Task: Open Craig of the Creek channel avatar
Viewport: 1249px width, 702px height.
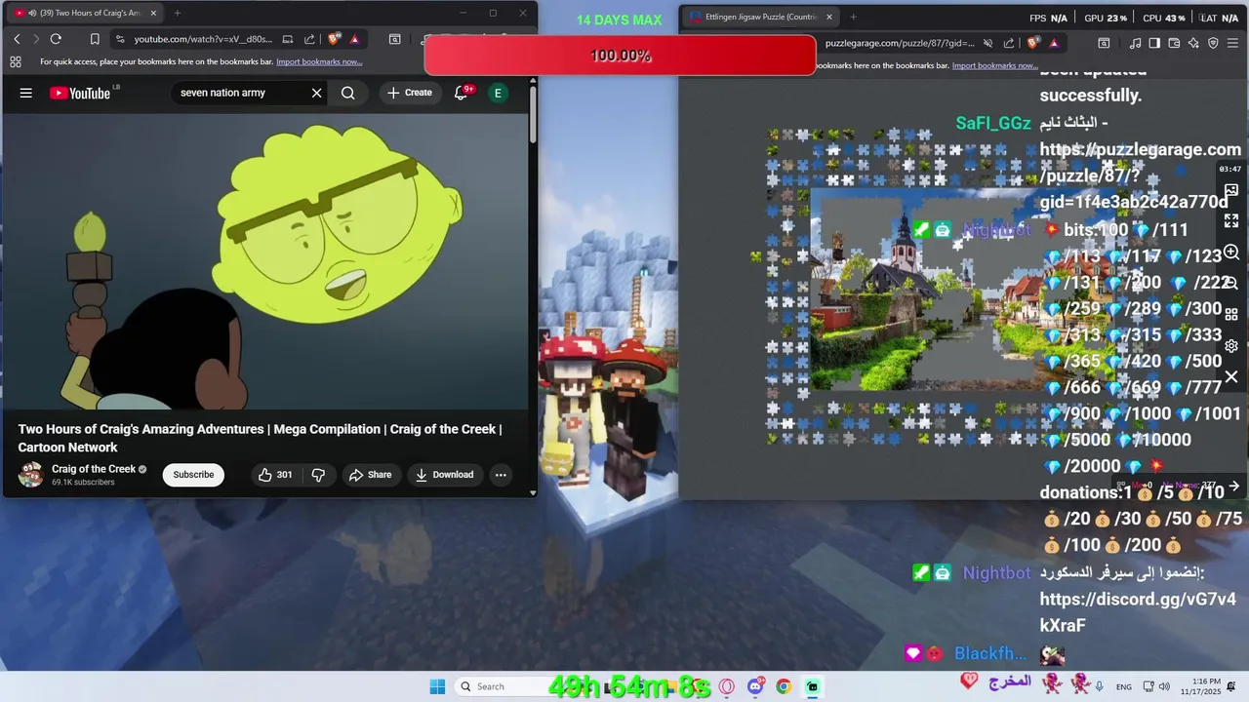Action: (31, 475)
